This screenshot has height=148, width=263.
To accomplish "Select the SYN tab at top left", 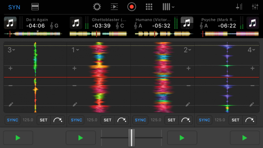I will 14,7.
